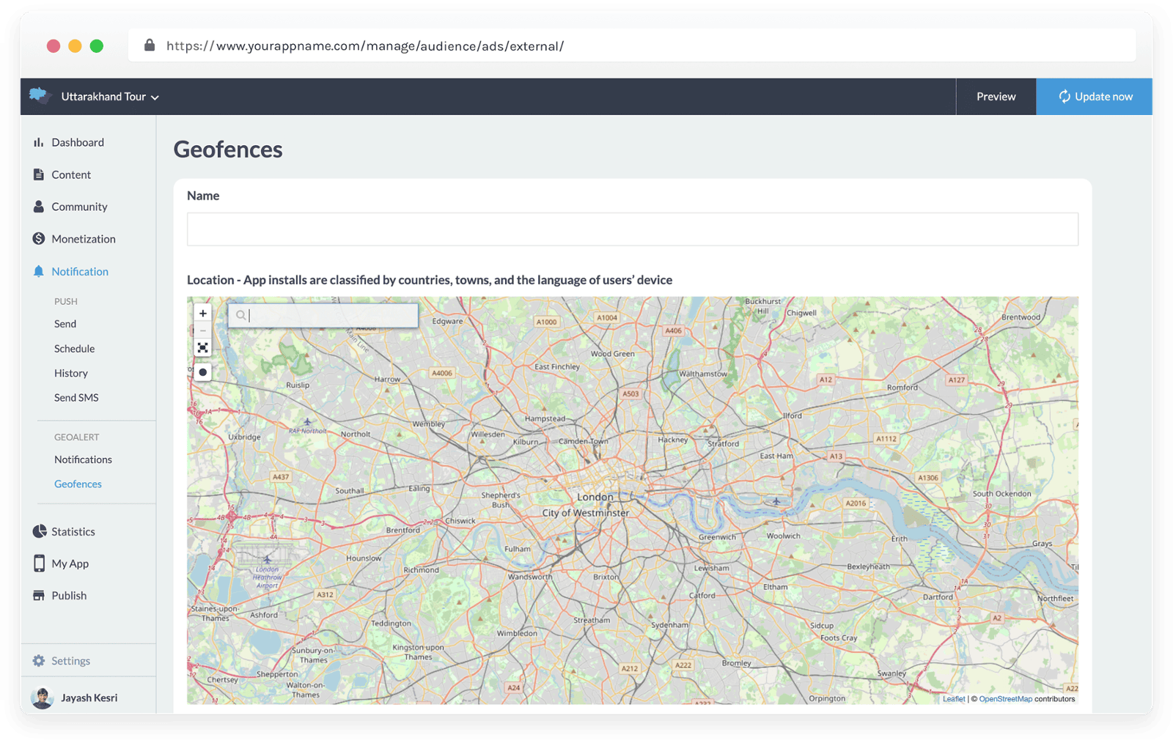The height and width of the screenshot is (743, 1173).
Task: Open push History page
Action: (x=71, y=373)
